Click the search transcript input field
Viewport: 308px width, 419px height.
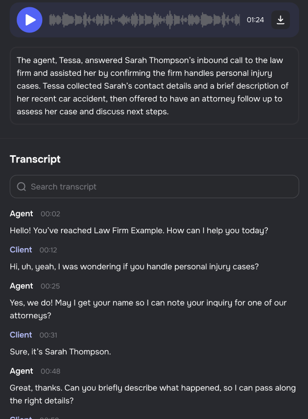[154, 187]
